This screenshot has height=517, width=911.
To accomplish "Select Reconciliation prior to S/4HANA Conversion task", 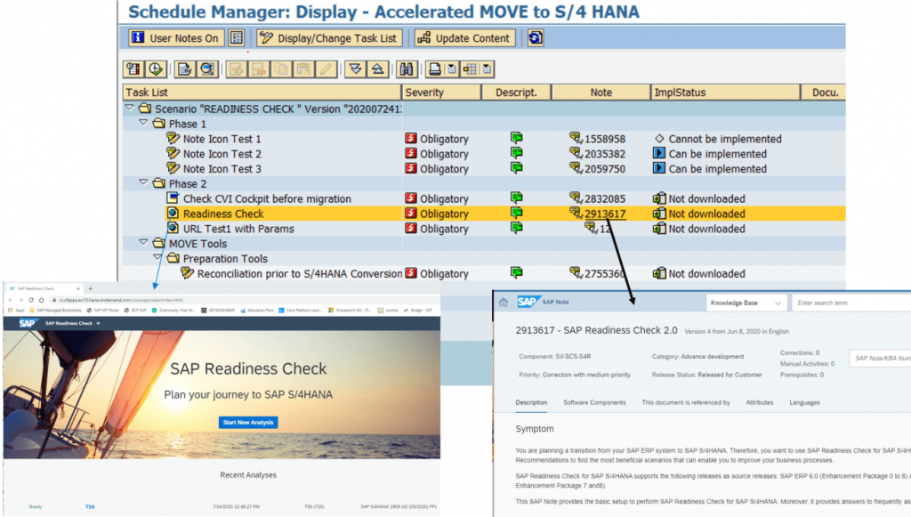I will [x=299, y=273].
